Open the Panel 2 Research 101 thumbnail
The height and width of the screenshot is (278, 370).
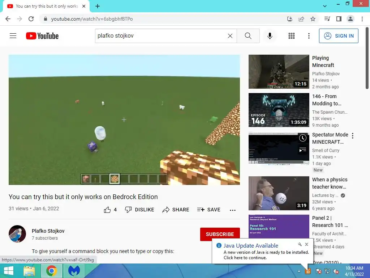tap(279, 227)
